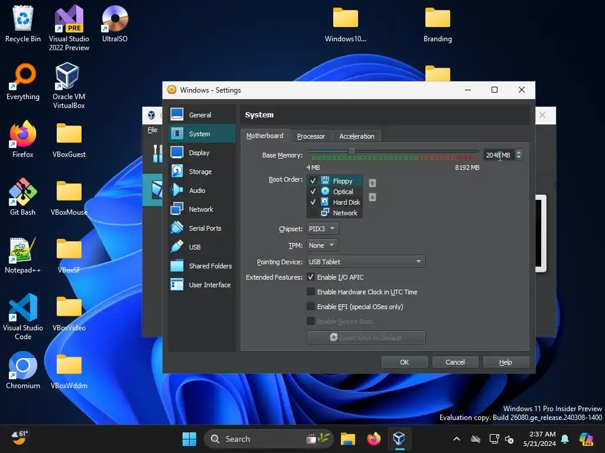
Task: Open USB settings category
Action: [x=202, y=247]
